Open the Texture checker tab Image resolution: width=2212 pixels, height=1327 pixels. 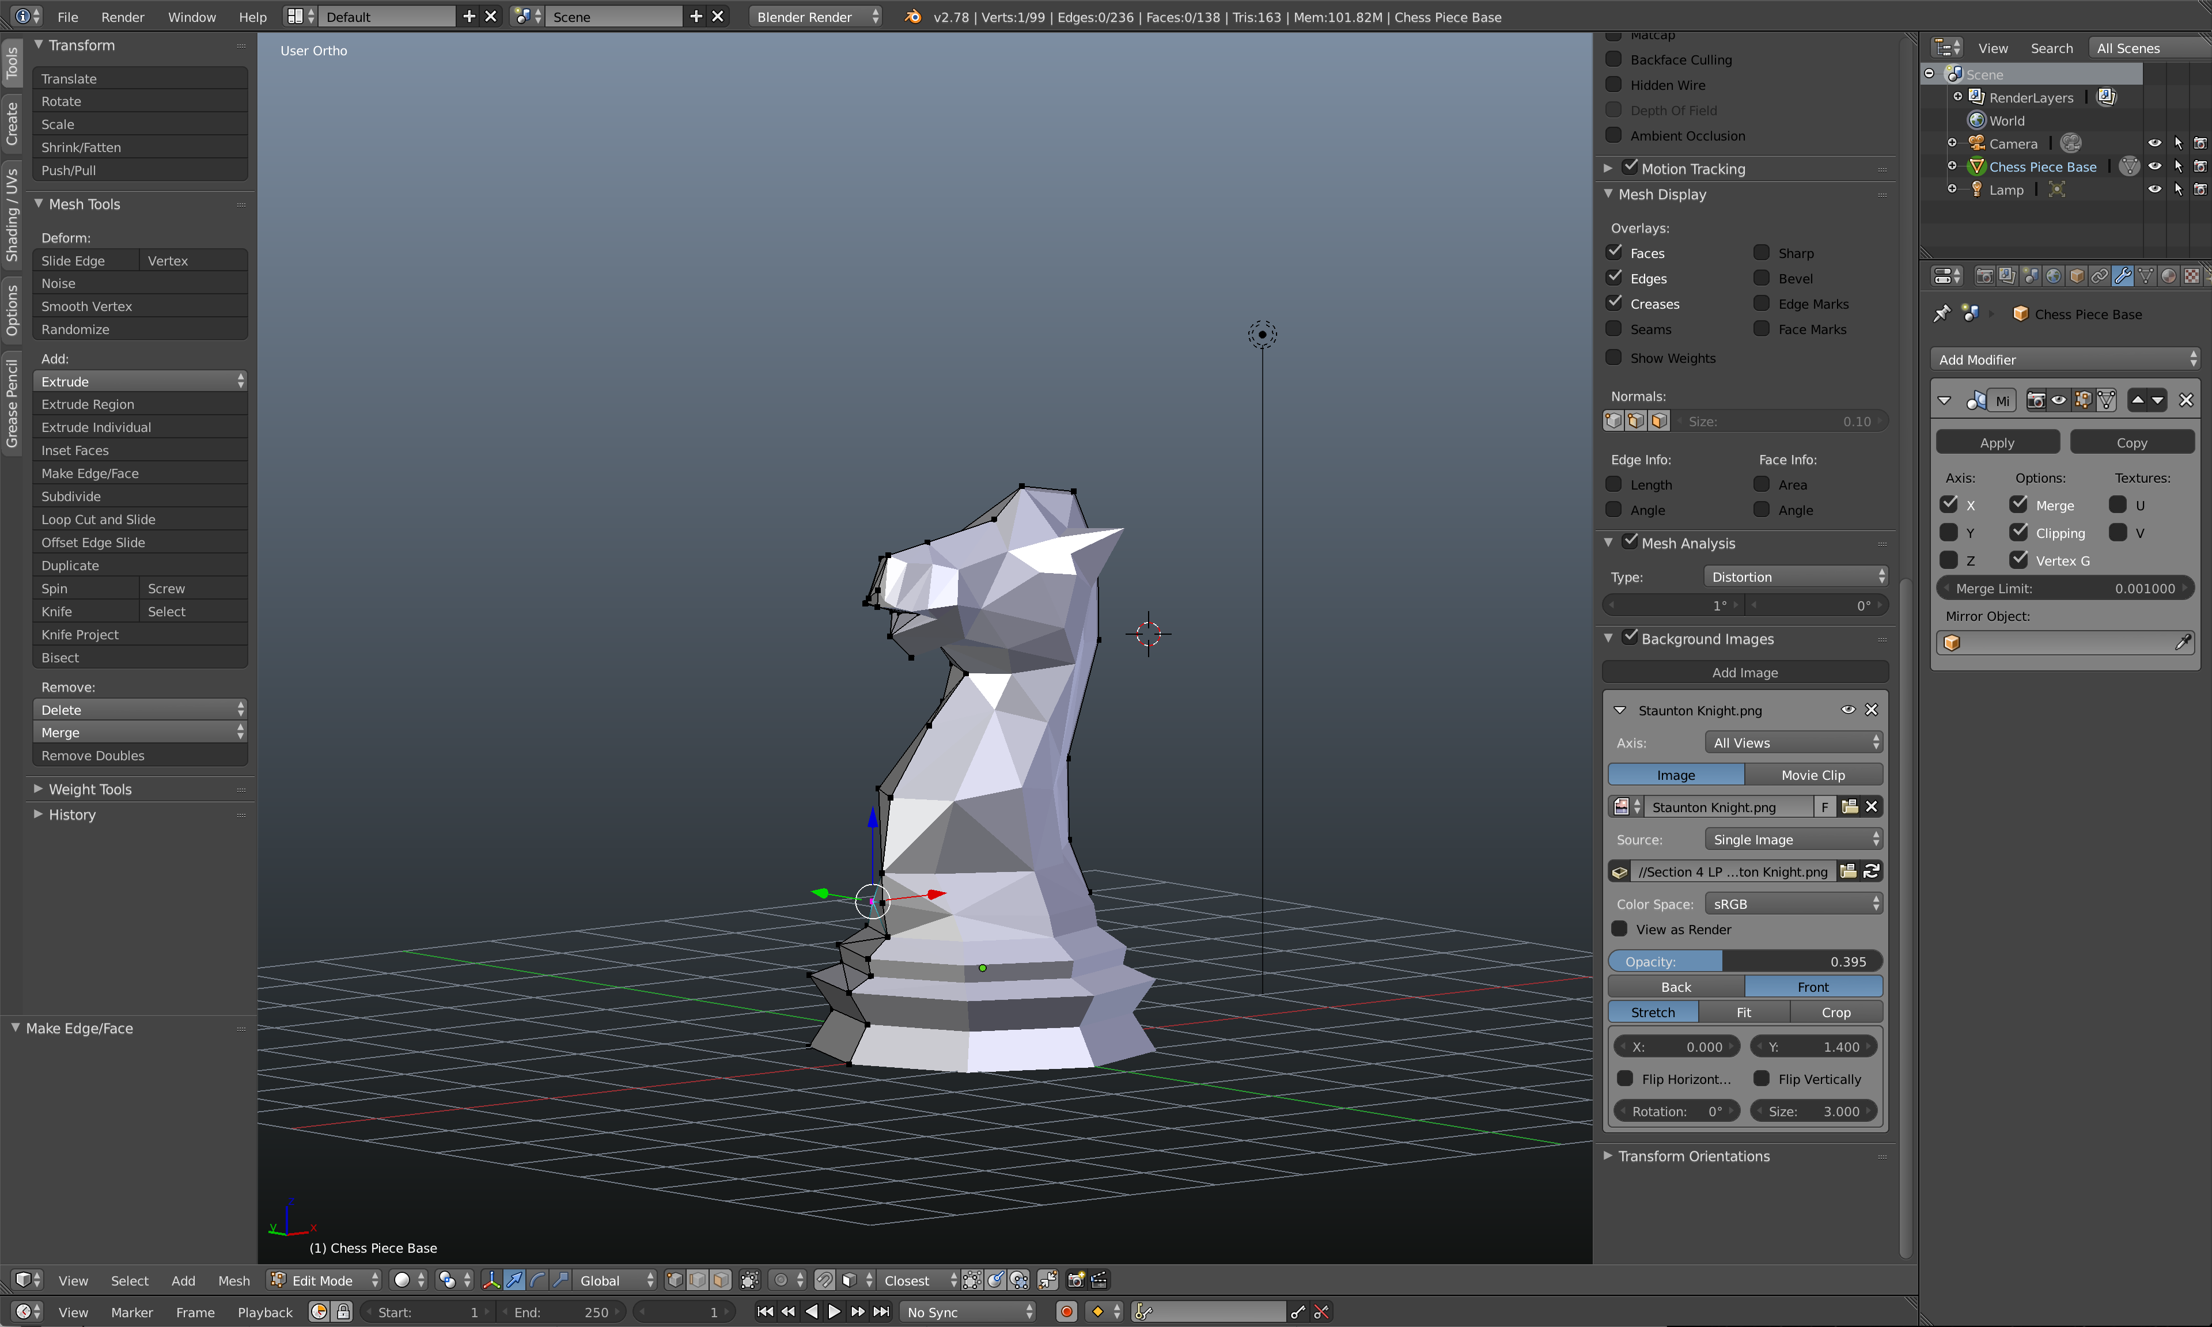point(2191,276)
